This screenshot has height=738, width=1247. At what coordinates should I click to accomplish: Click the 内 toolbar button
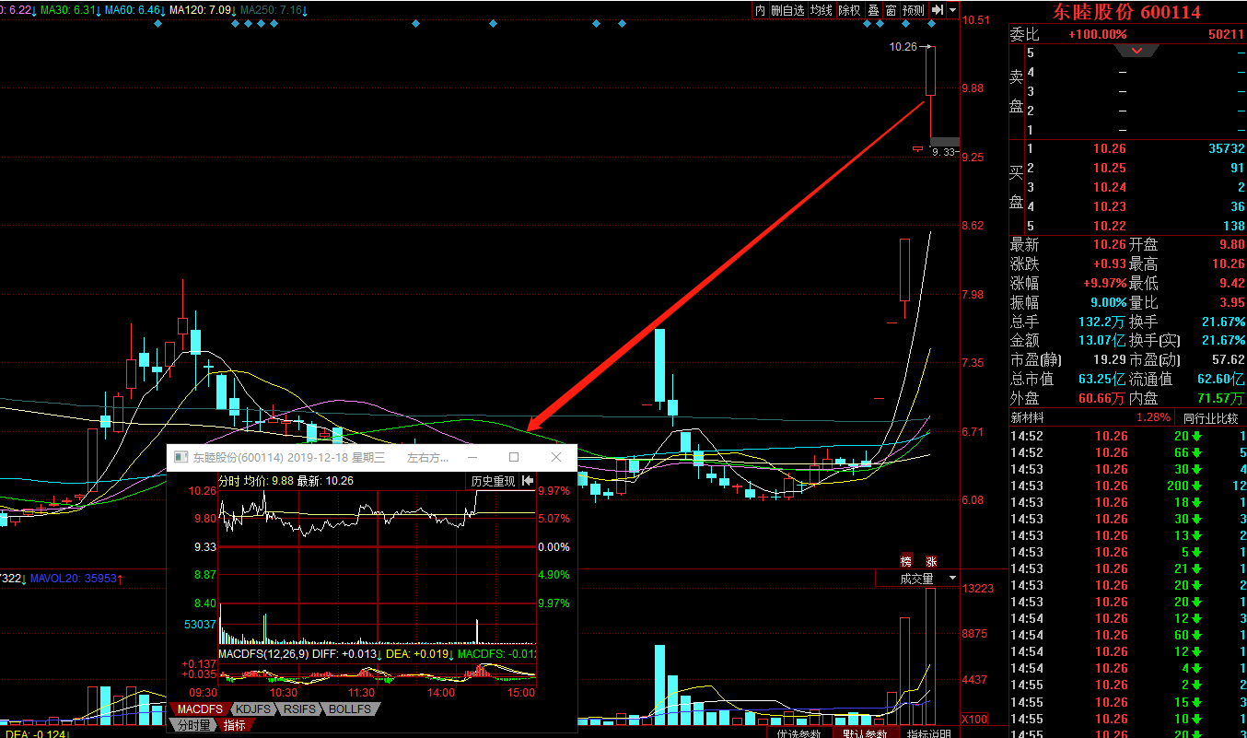(760, 10)
